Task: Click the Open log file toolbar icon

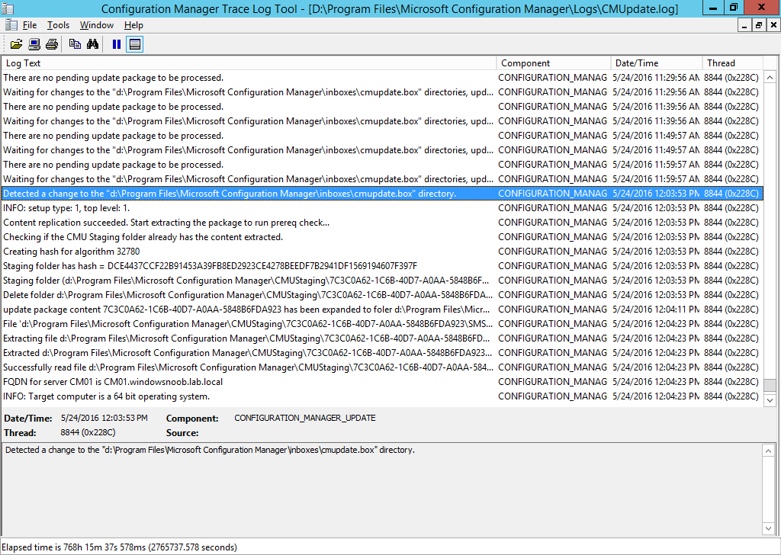Action: 17,44
